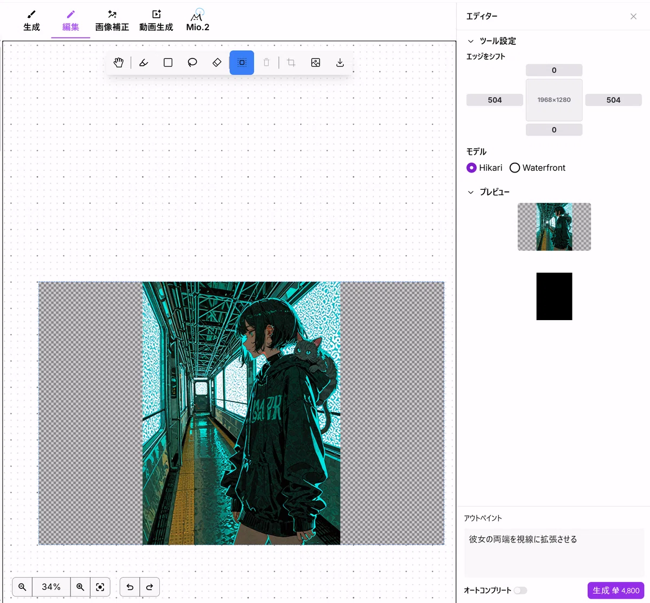Select the rectangle selection tool
Image resolution: width=650 pixels, height=603 pixels.
click(x=168, y=63)
